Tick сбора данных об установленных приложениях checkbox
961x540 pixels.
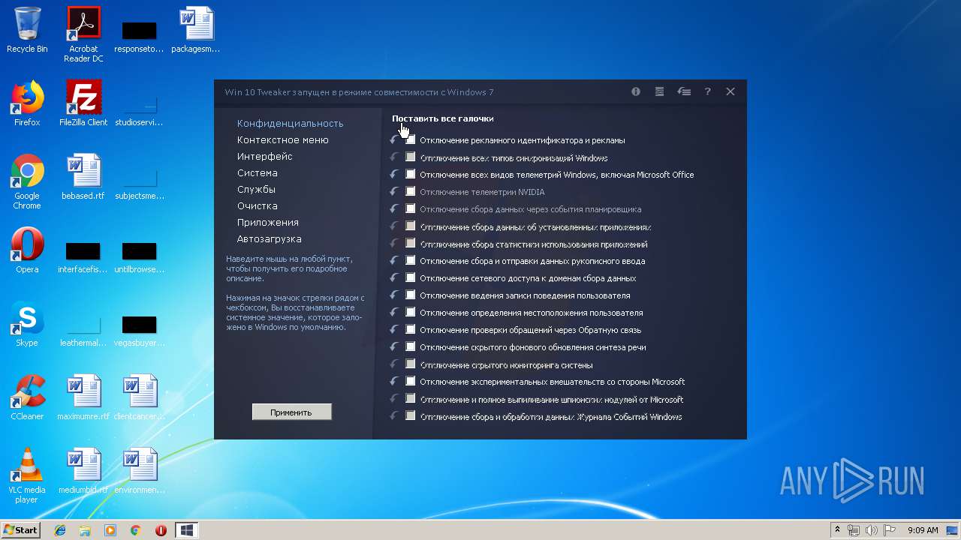(411, 226)
